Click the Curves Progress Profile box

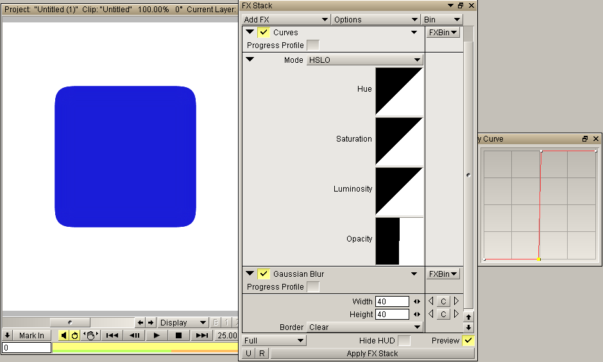[x=313, y=45]
